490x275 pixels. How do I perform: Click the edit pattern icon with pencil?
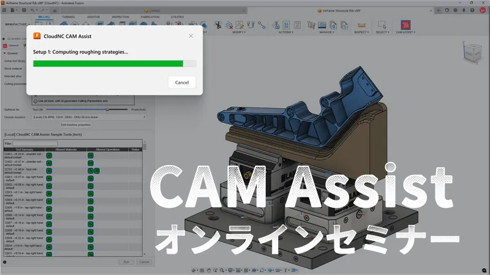point(239,25)
